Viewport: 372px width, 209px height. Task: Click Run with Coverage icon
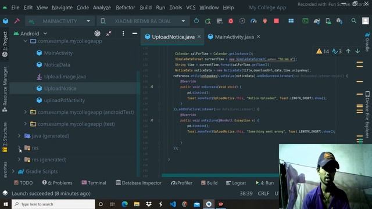pos(242,21)
